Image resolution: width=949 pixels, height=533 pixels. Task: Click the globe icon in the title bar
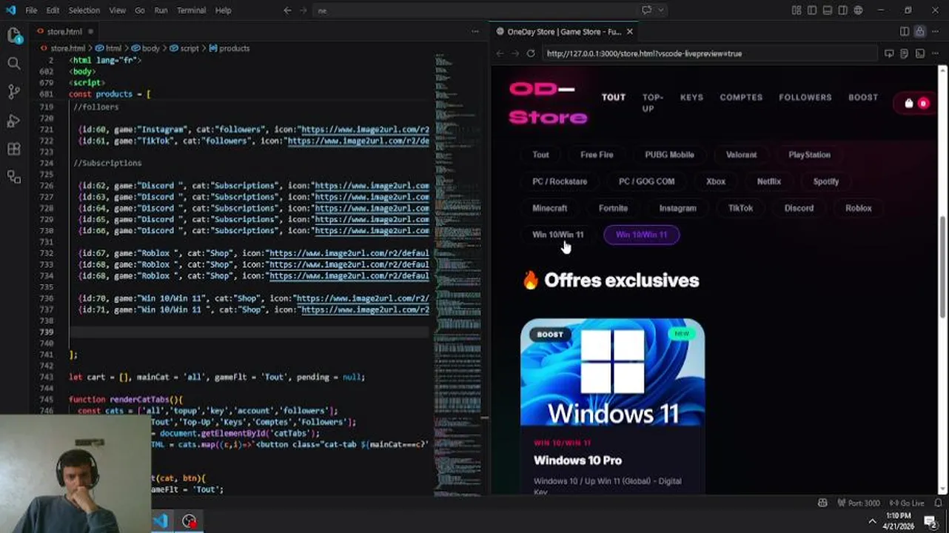pos(859,10)
